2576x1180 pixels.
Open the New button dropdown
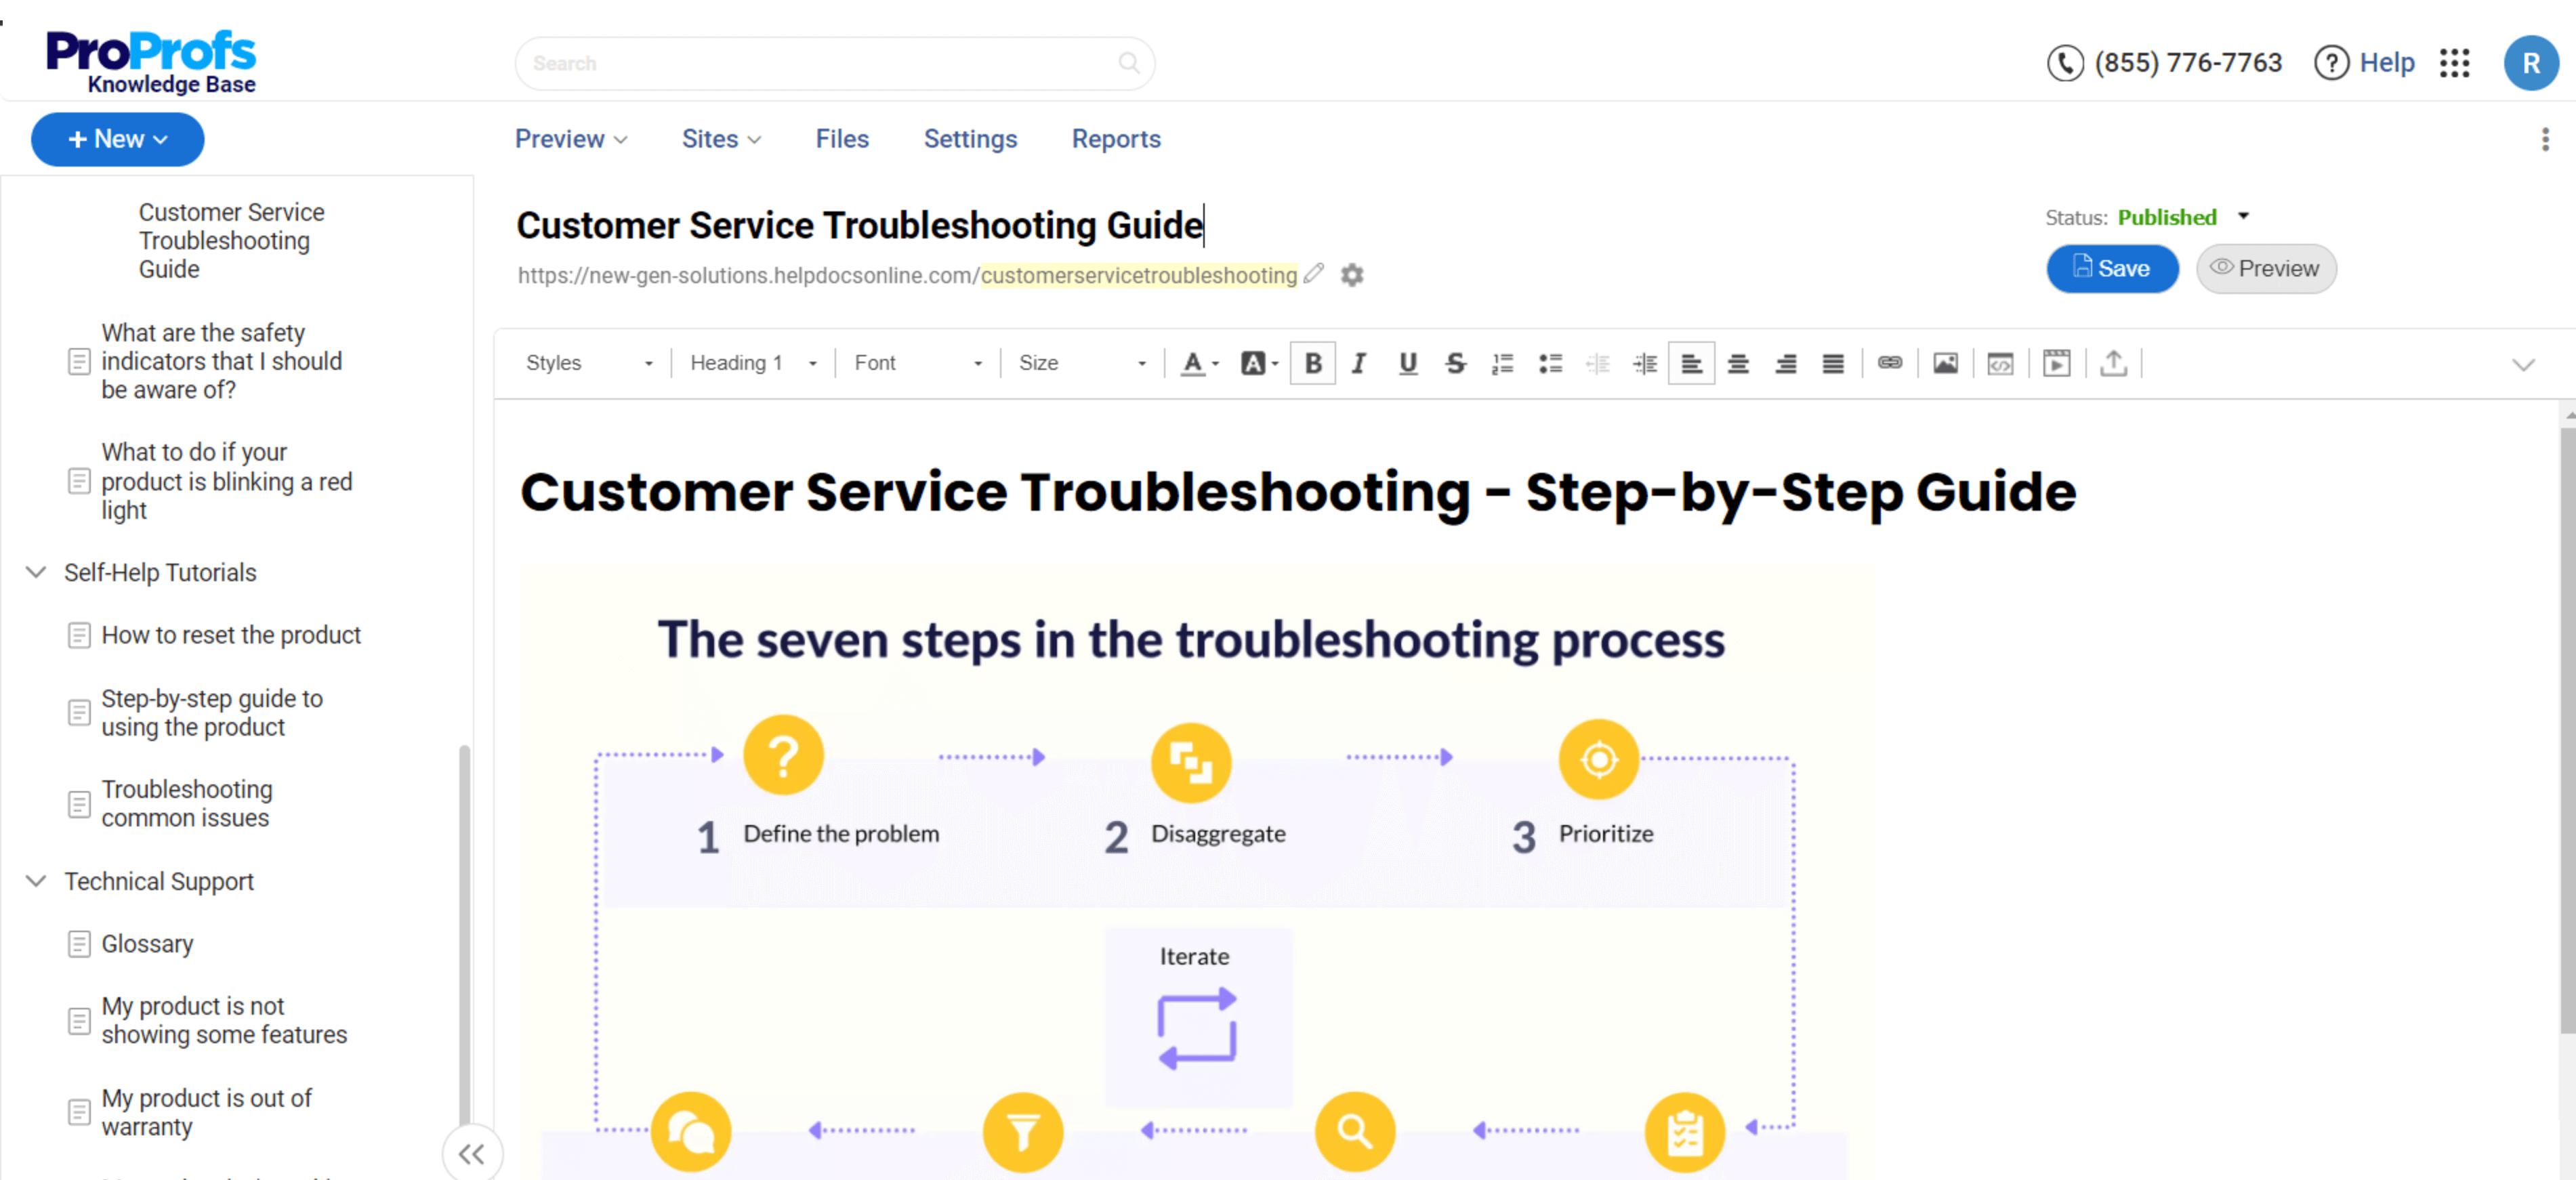[x=118, y=139]
